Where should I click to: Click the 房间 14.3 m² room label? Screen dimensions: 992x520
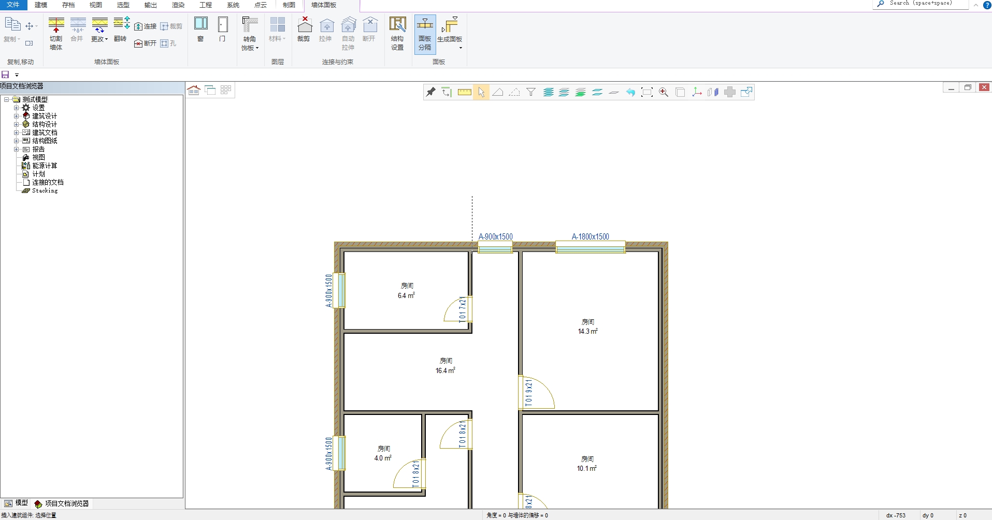click(x=588, y=326)
